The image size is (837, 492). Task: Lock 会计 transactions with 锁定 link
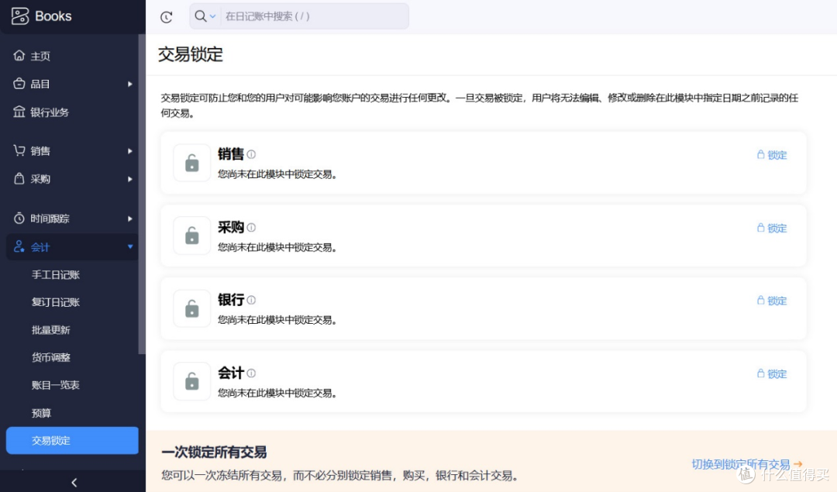pyautogui.click(x=772, y=373)
